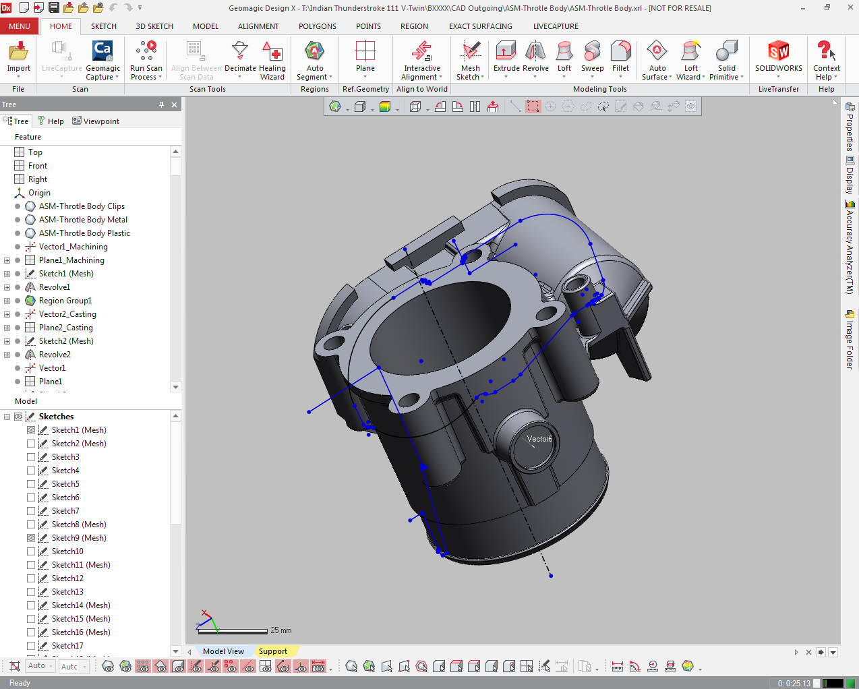Switch to POLYGONS ribbon tab
Image resolution: width=859 pixels, height=689 pixels.
(318, 26)
